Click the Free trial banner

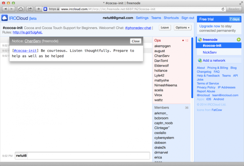click(x=219, y=19)
